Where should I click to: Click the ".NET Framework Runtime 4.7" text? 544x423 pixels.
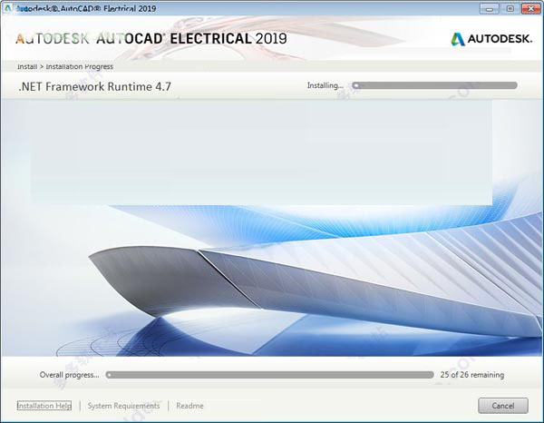click(94, 86)
